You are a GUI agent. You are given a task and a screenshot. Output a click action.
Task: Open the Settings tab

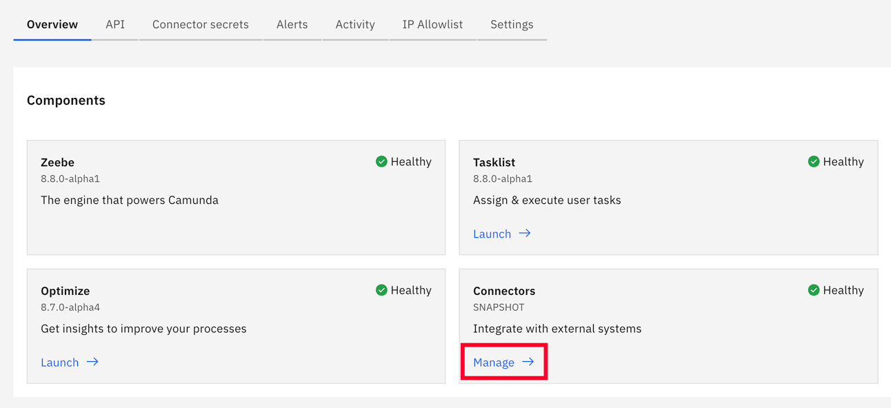click(x=512, y=24)
